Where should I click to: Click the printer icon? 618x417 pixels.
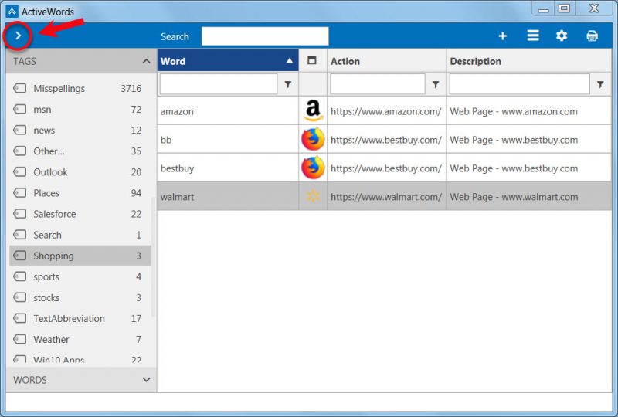tap(592, 36)
